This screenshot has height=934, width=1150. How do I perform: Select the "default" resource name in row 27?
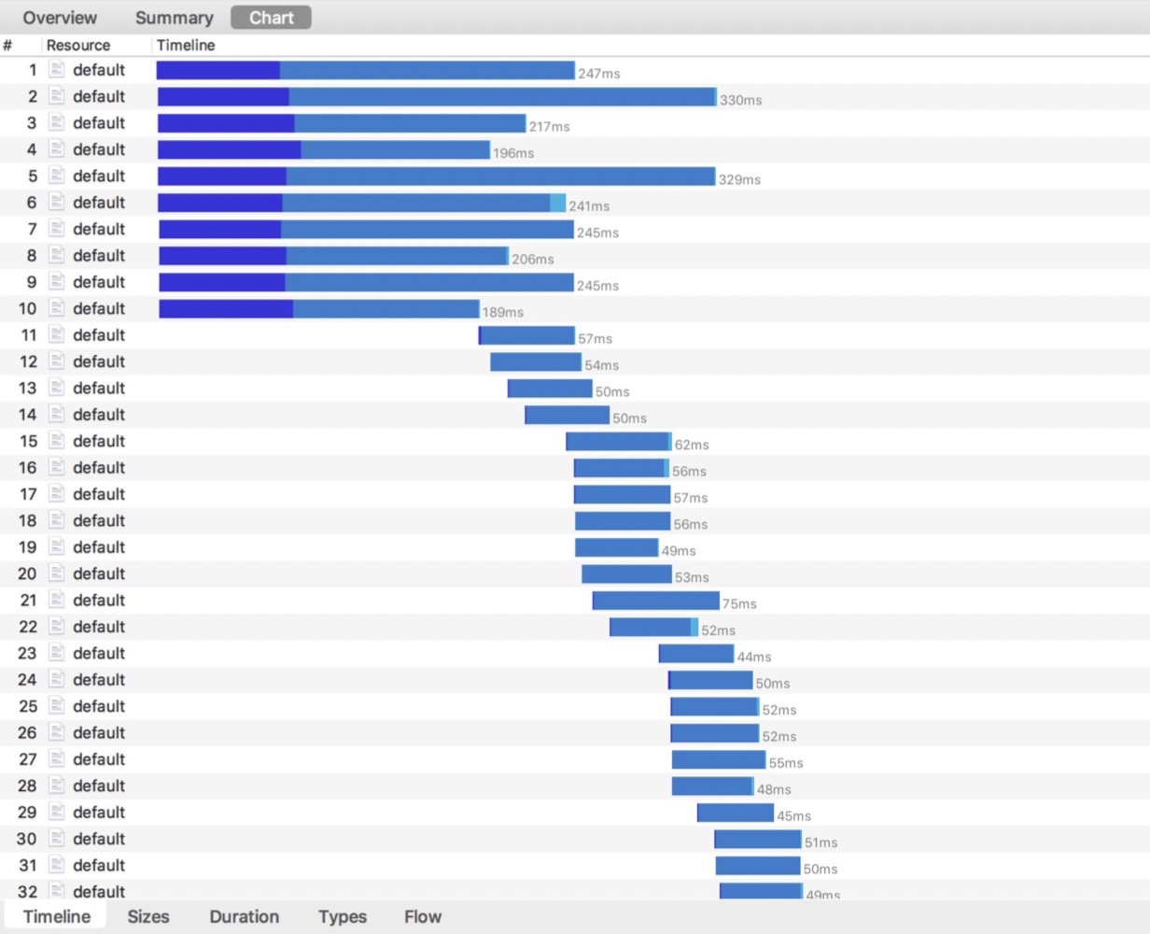(x=99, y=759)
